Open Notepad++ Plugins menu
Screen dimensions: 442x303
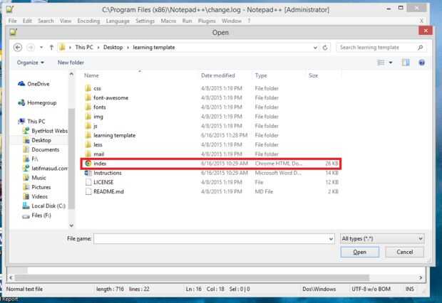(x=207, y=21)
